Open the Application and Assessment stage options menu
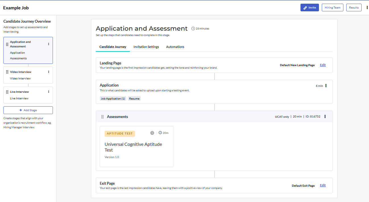The height and width of the screenshot is (202, 369). (x=49, y=44)
